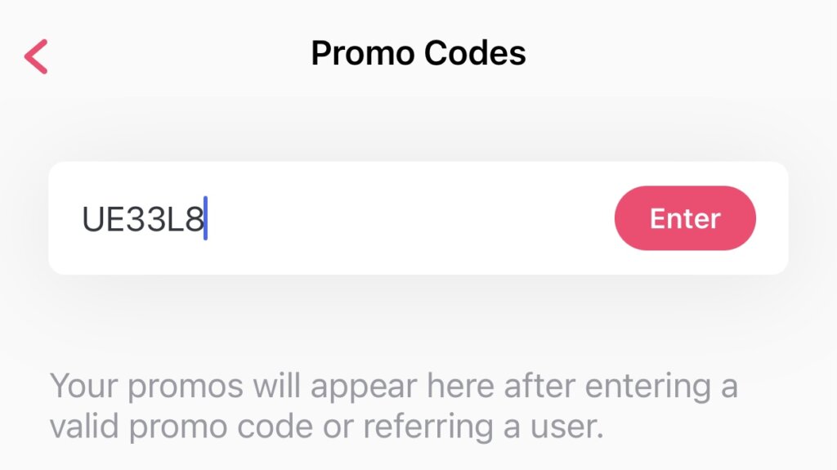This screenshot has height=470, width=837.
Task: Apply the typed code using Enter button
Action: tap(685, 218)
